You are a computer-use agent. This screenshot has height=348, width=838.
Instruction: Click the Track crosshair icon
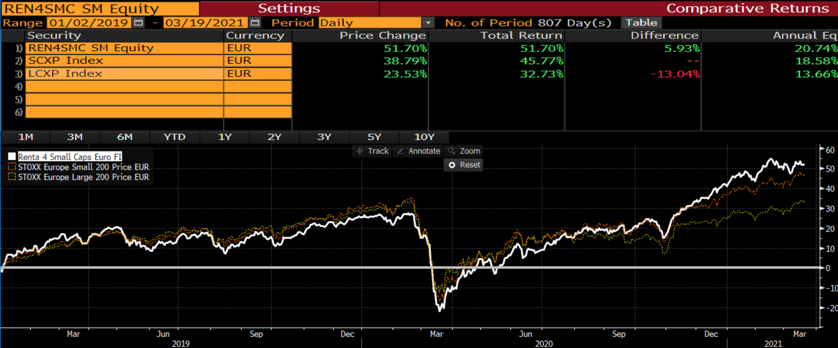click(359, 151)
